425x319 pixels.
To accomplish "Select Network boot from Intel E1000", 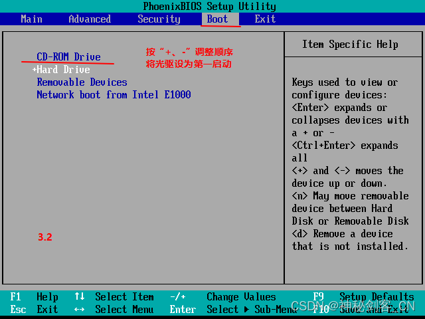I will click(114, 94).
